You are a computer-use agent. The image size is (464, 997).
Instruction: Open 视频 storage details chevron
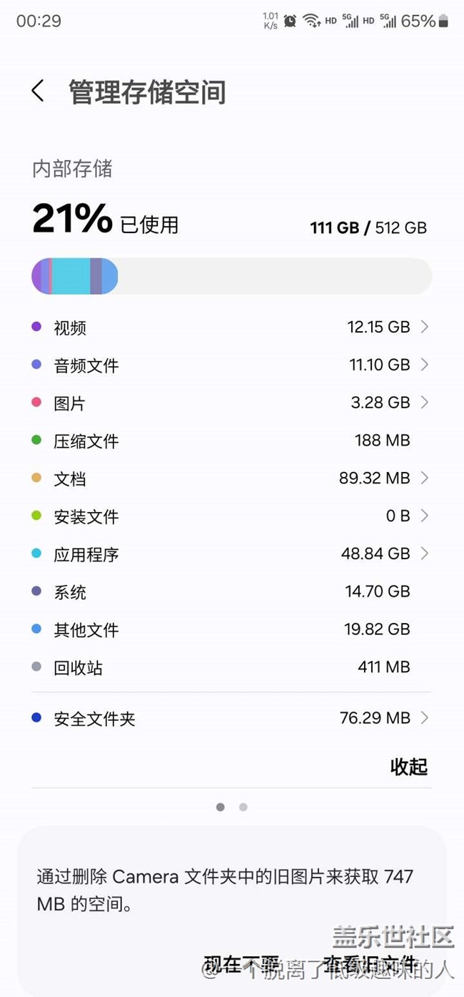pyautogui.click(x=425, y=327)
